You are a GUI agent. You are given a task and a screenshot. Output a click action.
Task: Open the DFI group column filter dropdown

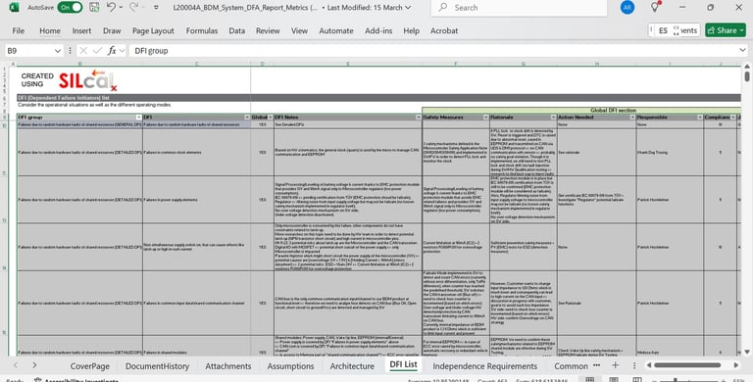[x=138, y=118]
